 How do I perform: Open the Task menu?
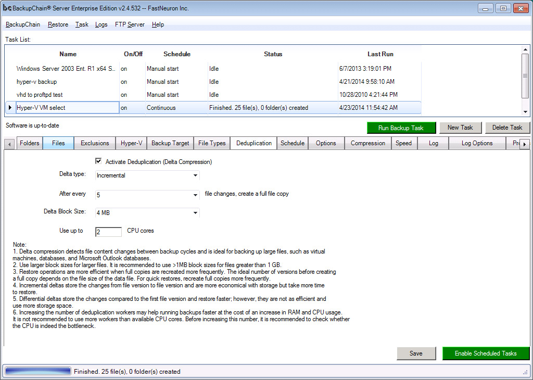click(x=82, y=24)
